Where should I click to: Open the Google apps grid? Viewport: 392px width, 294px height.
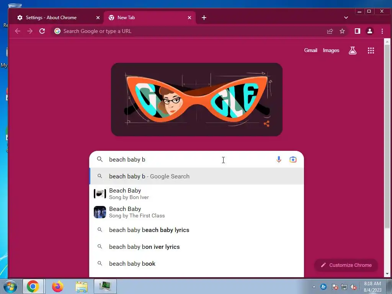coord(371,51)
